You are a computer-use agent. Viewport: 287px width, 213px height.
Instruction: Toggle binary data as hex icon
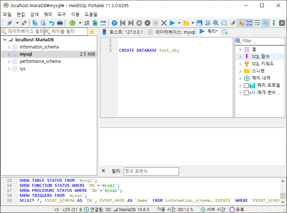click(249, 23)
